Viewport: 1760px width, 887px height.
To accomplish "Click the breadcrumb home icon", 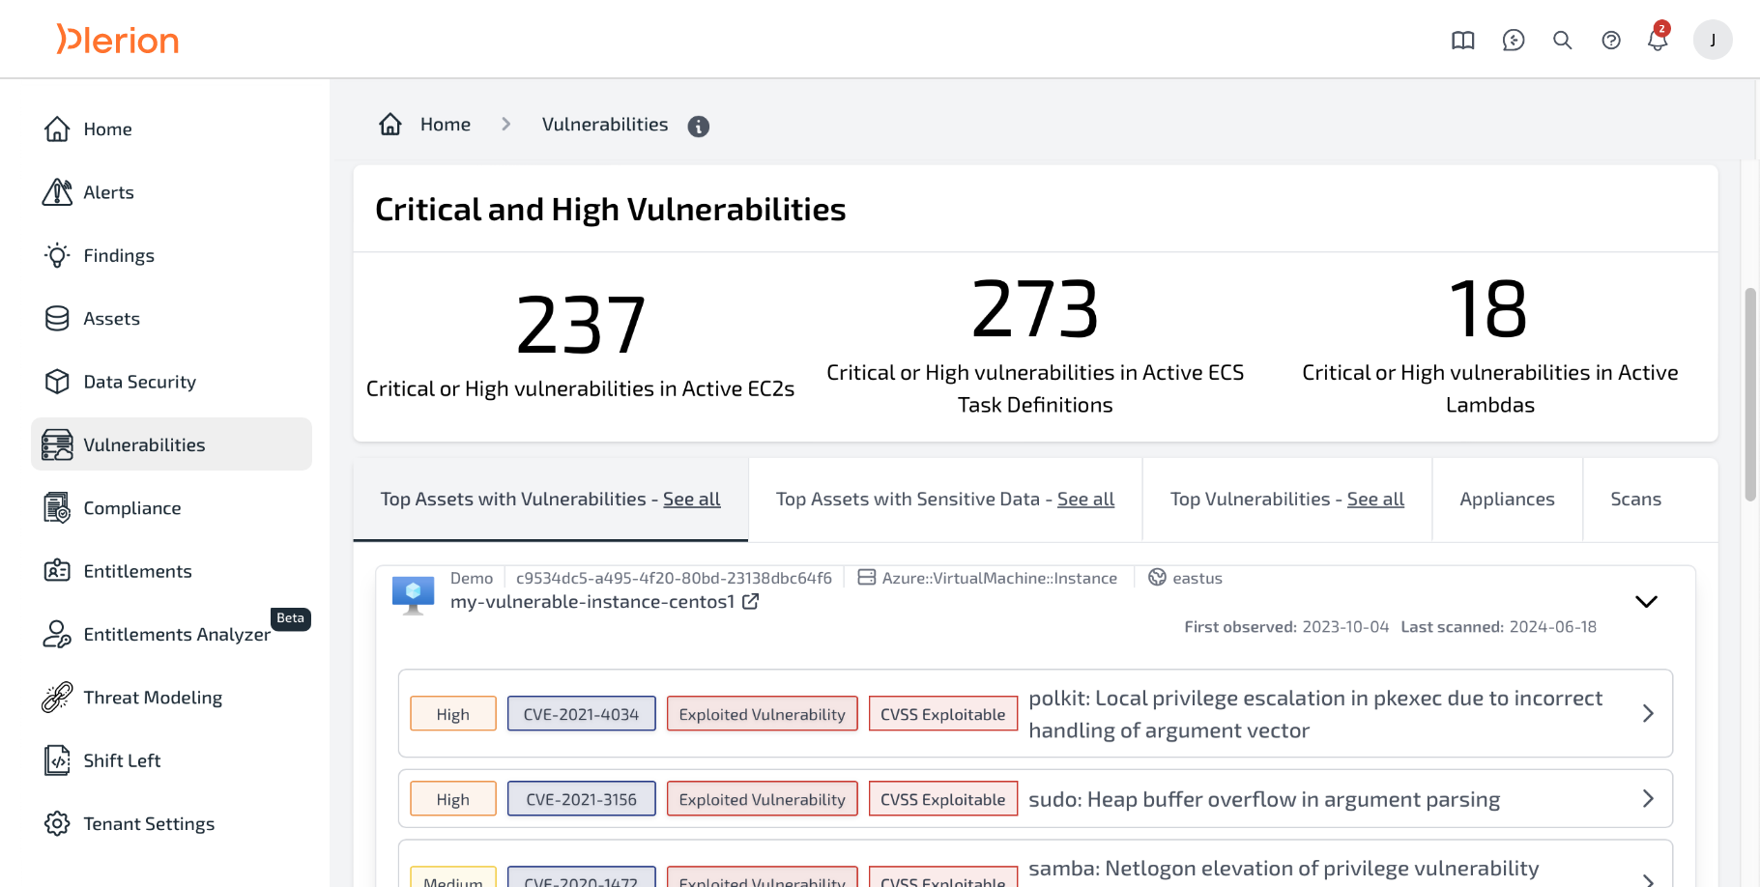I will click(x=390, y=124).
